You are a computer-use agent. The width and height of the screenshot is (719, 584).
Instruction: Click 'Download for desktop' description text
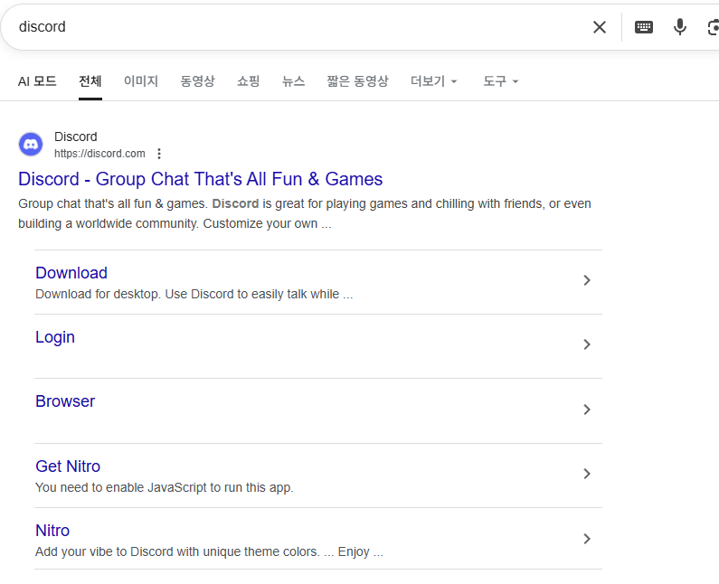point(194,295)
